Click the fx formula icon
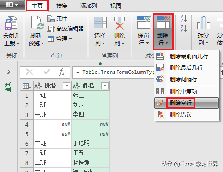The image size is (223, 172). click(x=62, y=72)
